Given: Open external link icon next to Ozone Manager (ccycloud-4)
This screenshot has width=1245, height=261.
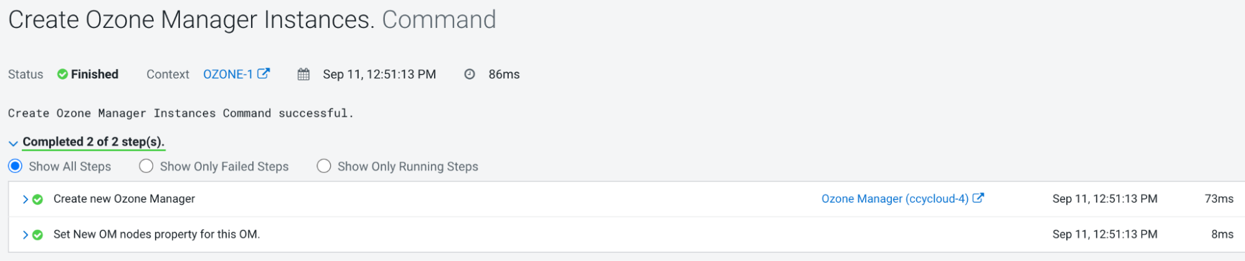Looking at the screenshot, I should (978, 198).
